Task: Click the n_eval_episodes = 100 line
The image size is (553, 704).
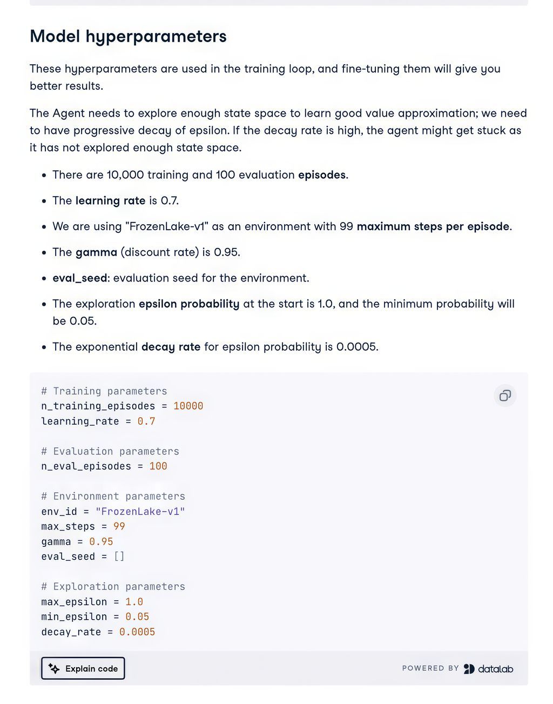Action: click(104, 466)
